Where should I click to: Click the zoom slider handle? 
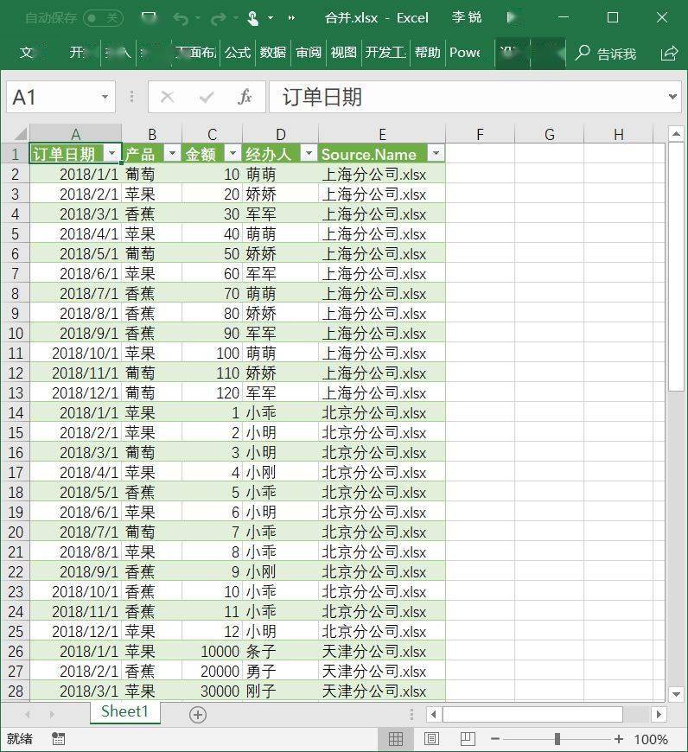pos(557,739)
